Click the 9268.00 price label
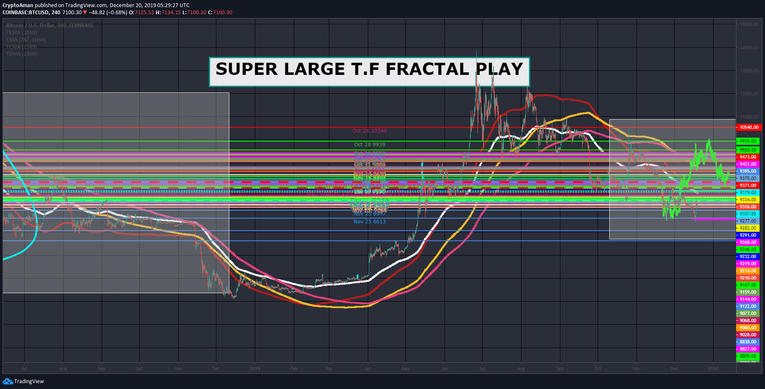This screenshot has height=389, width=765. point(748,242)
